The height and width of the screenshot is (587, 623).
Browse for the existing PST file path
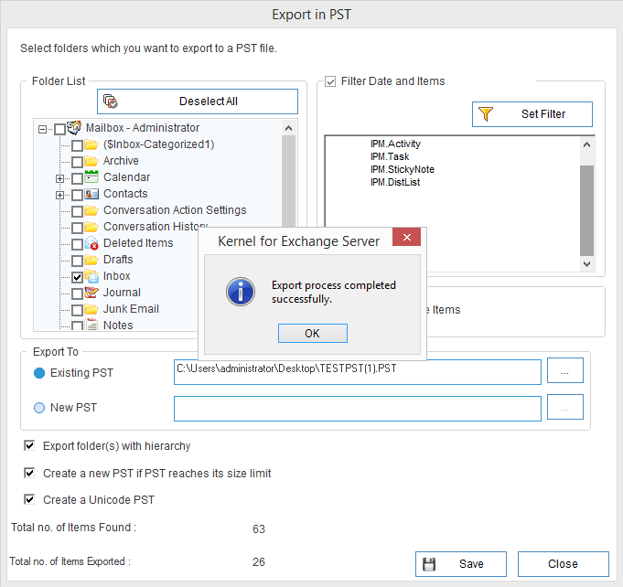click(x=565, y=370)
